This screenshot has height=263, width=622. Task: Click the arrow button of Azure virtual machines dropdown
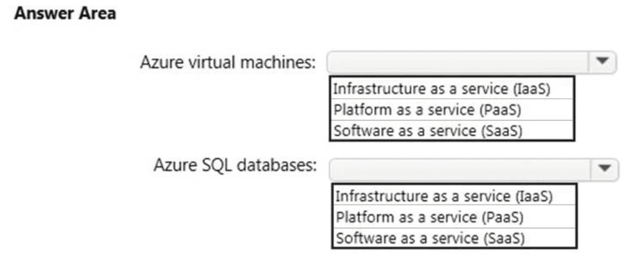[x=602, y=62]
